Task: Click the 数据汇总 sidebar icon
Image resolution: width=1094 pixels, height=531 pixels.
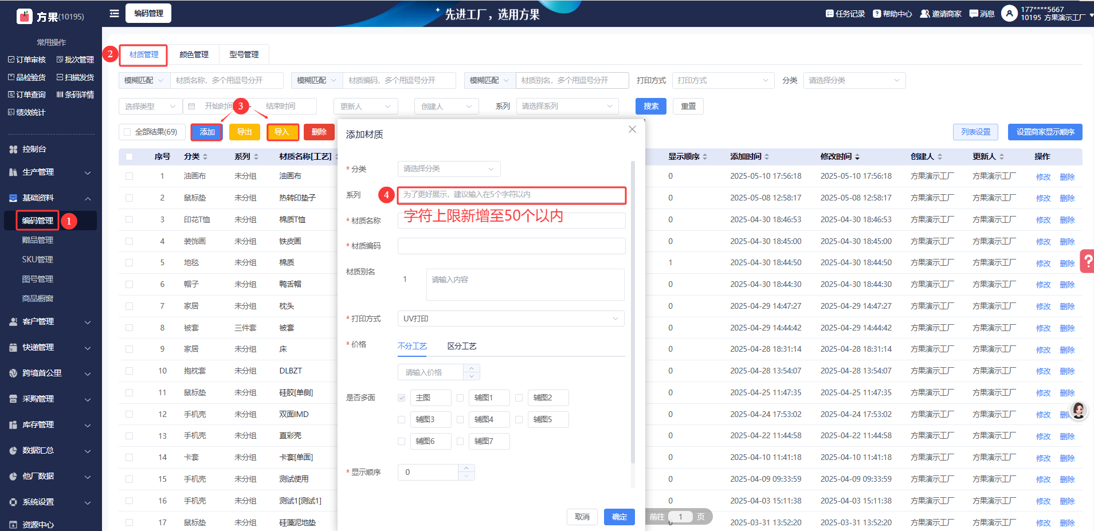Action: click(13, 451)
